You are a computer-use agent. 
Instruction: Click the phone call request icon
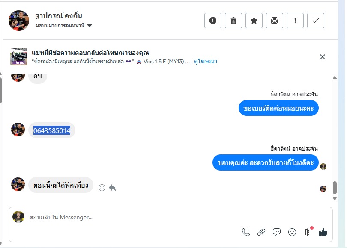click(x=246, y=232)
